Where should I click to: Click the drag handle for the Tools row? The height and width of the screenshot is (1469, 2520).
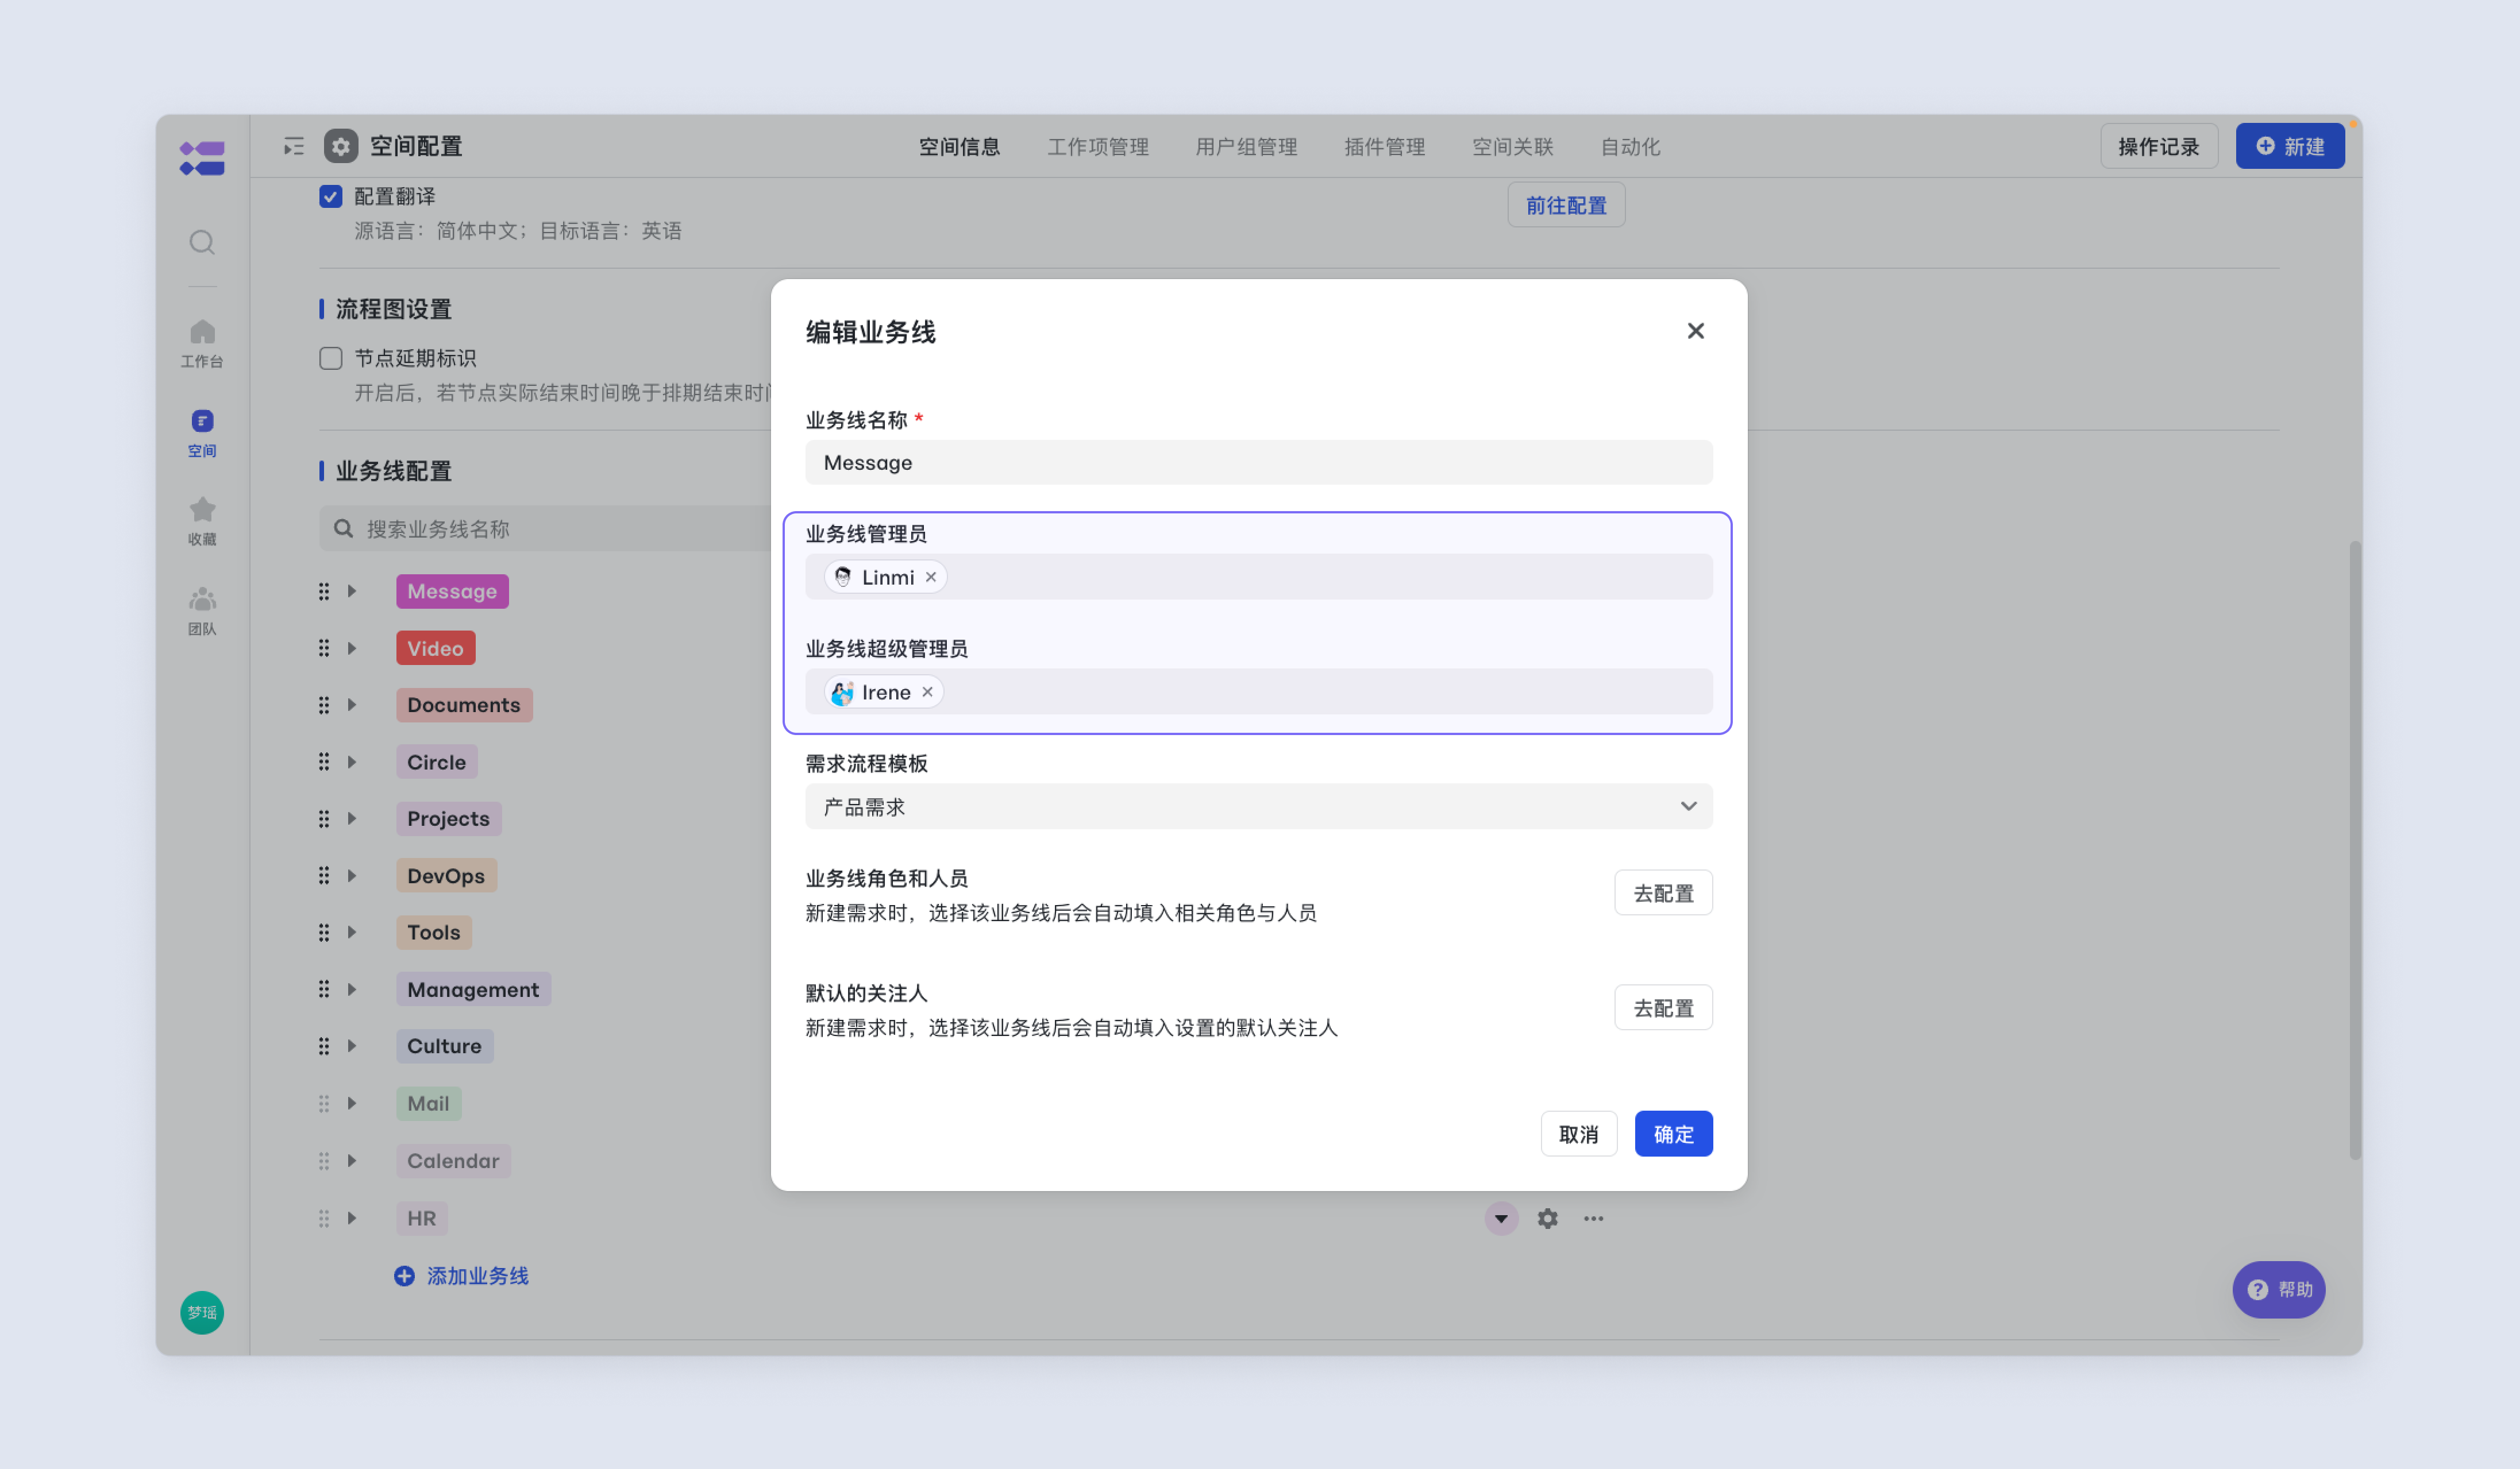(324, 933)
